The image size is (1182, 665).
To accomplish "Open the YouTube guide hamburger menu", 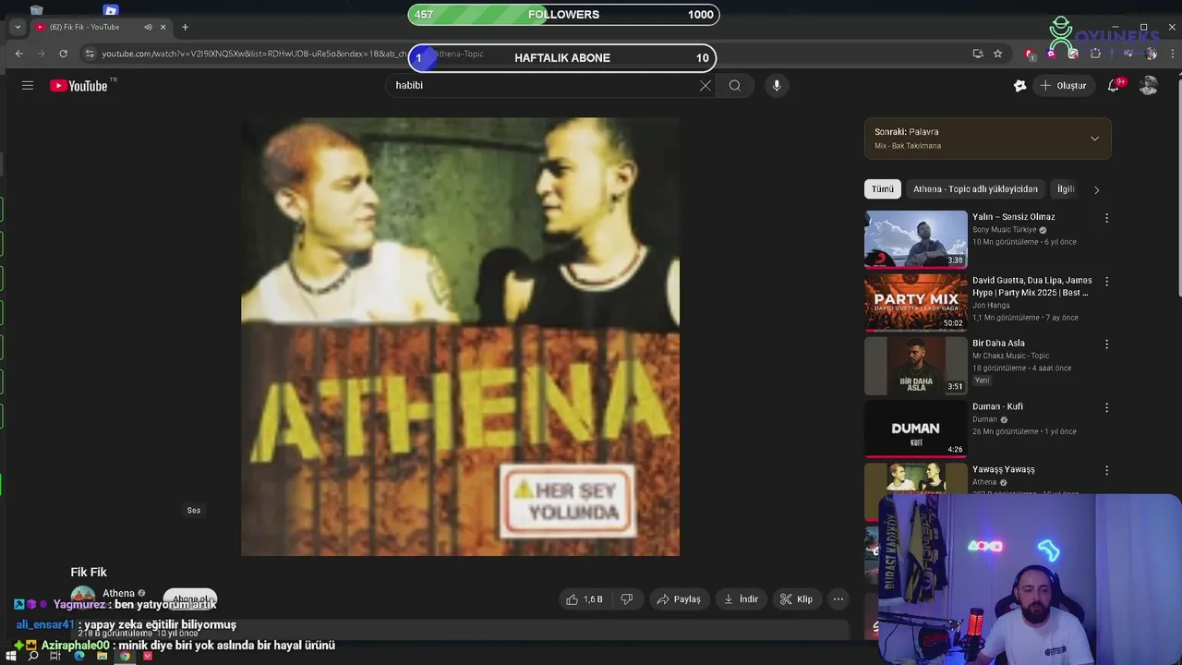I will click(x=28, y=85).
